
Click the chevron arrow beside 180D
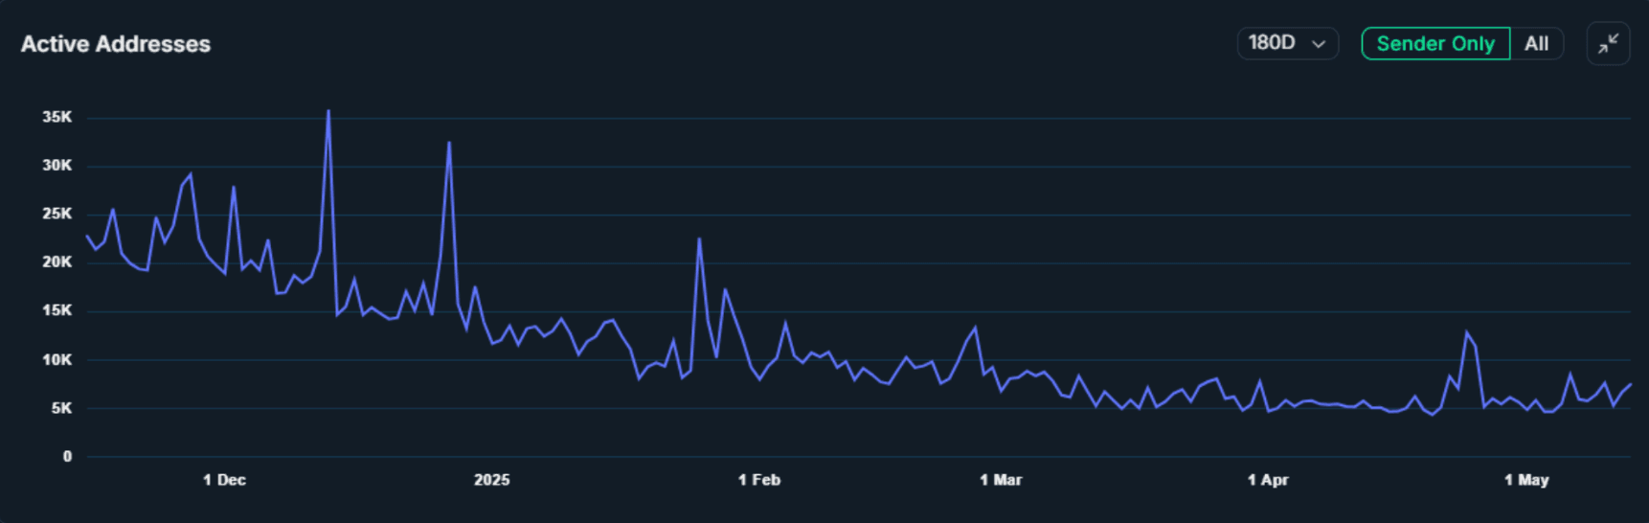pyautogui.click(x=1319, y=44)
